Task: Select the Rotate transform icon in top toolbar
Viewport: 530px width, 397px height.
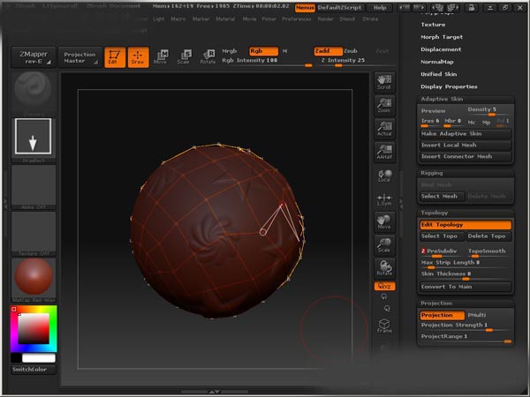Action: pyautogui.click(x=208, y=57)
